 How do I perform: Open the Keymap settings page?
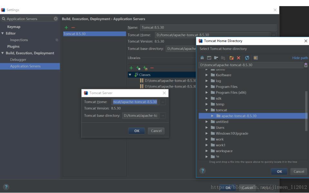tap(14, 27)
